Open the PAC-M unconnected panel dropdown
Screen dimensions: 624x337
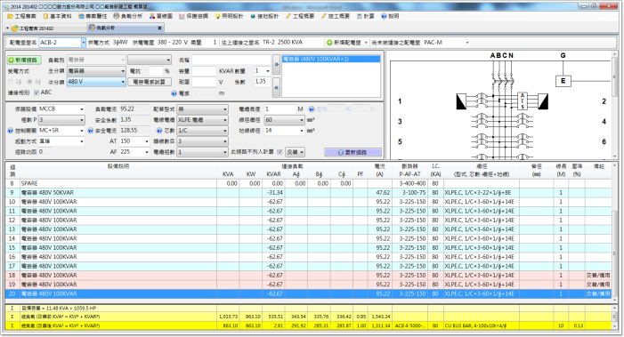[466, 43]
